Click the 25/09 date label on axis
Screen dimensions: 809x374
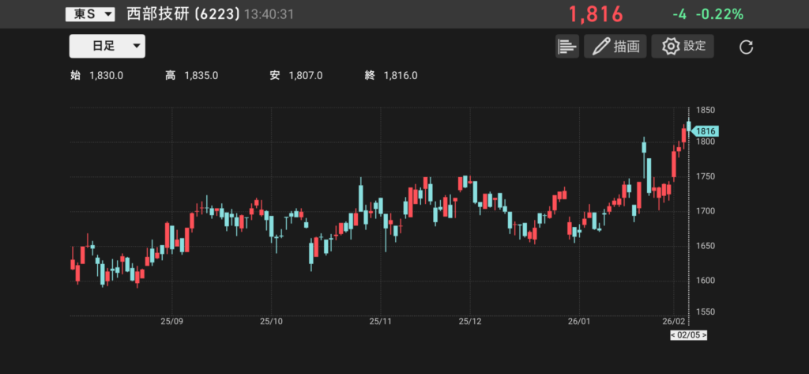171,322
